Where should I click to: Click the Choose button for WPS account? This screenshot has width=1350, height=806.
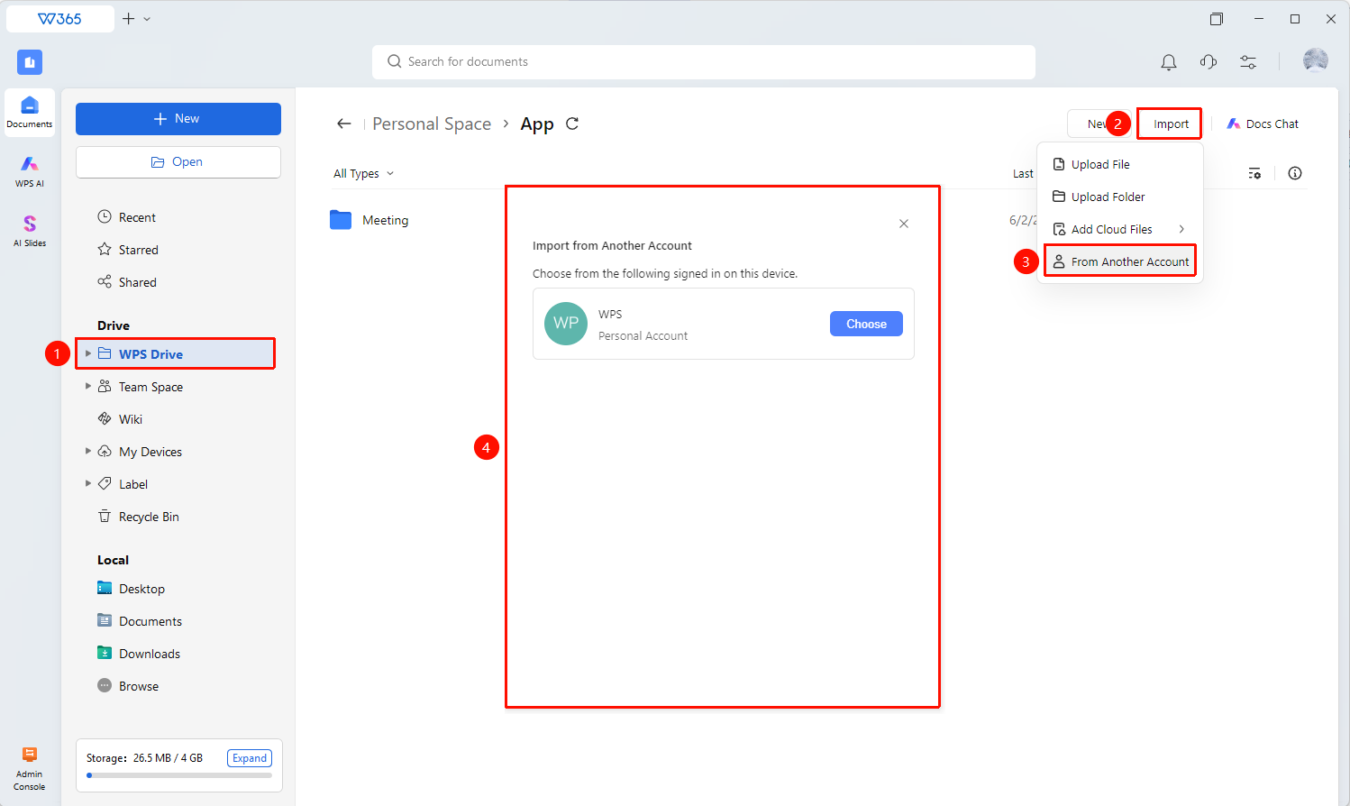coord(866,324)
